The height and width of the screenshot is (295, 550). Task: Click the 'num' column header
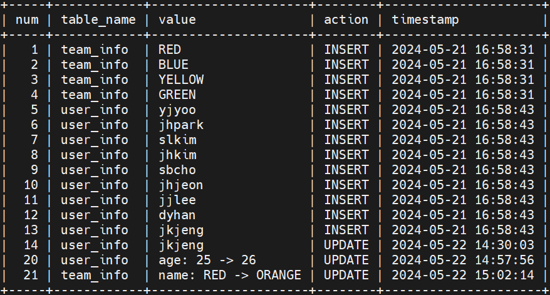[27, 20]
